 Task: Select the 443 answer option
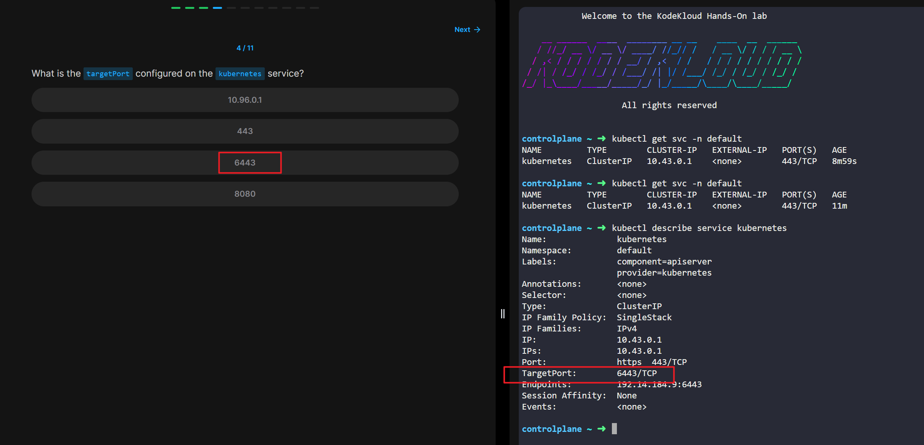(x=245, y=131)
